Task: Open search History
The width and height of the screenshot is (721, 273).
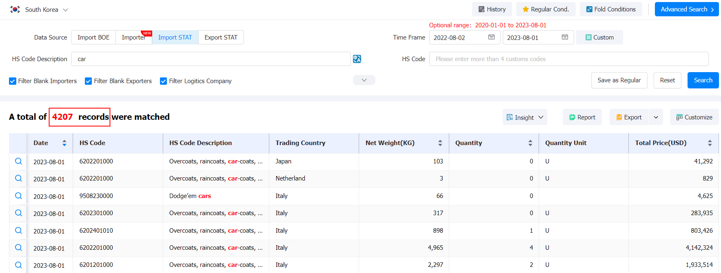Action: 492,9
